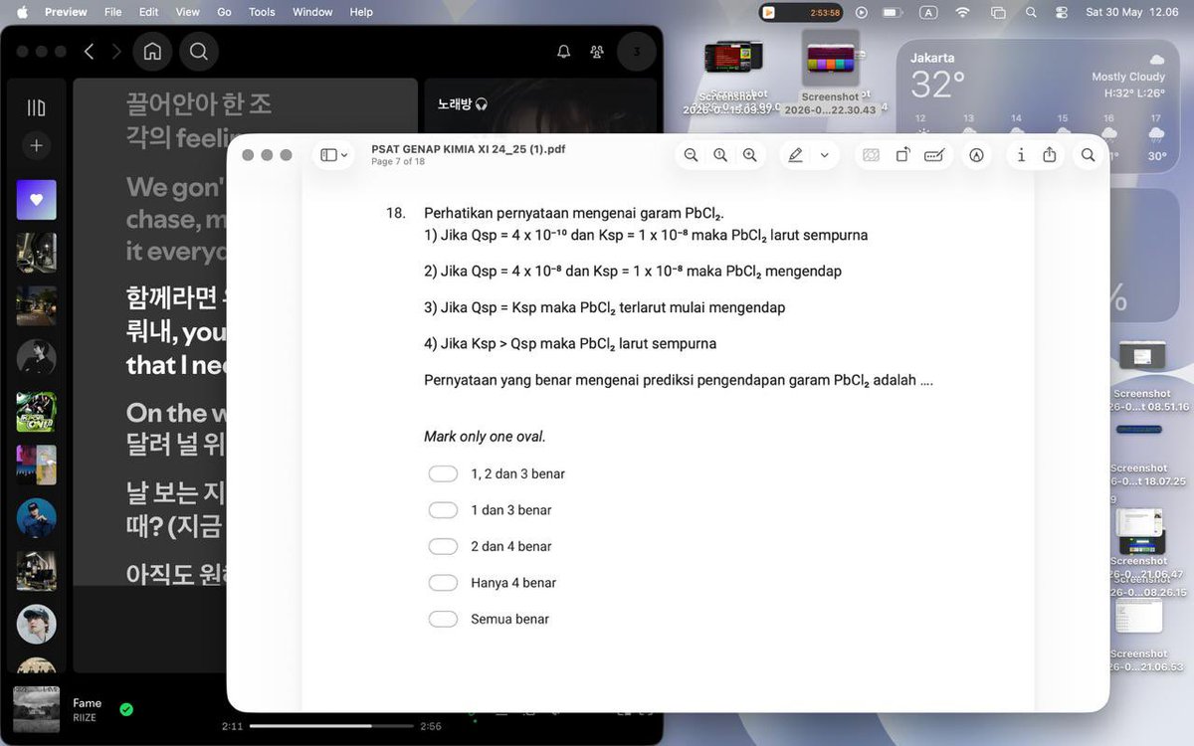Click the plus Create button in Spotify sidebar

pyautogui.click(x=36, y=145)
